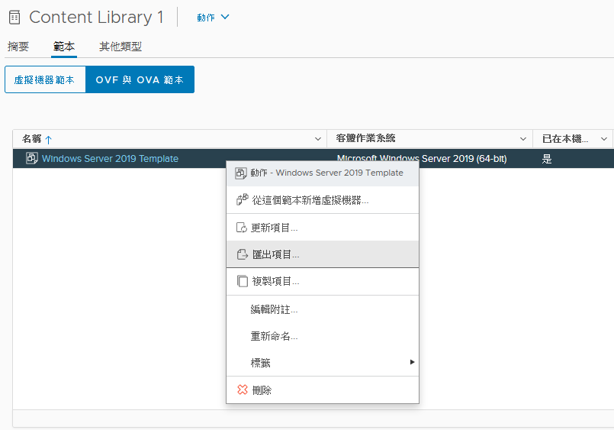The height and width of the screenshot is (430, 614).
Task: Click the template icon in Windows Server row
Action: coord(32,158)
